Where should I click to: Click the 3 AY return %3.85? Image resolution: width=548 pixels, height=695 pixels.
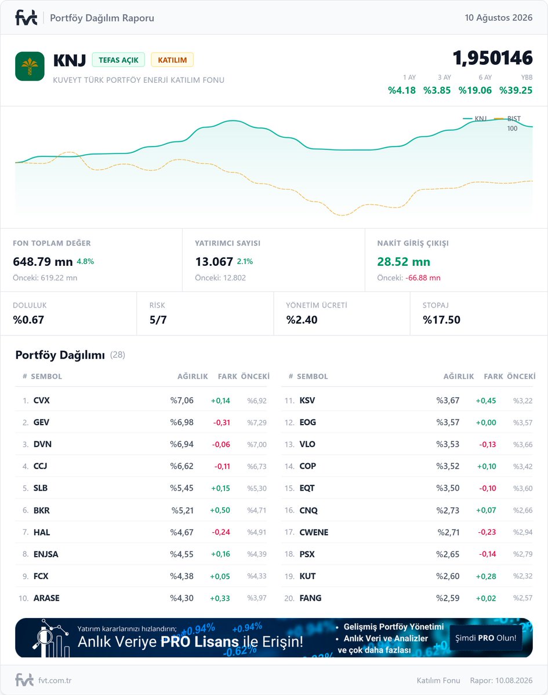(437, 90)
